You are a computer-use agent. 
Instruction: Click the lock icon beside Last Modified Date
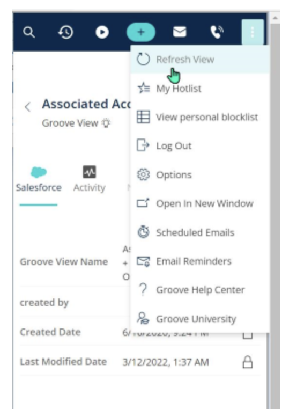(248, 362)
